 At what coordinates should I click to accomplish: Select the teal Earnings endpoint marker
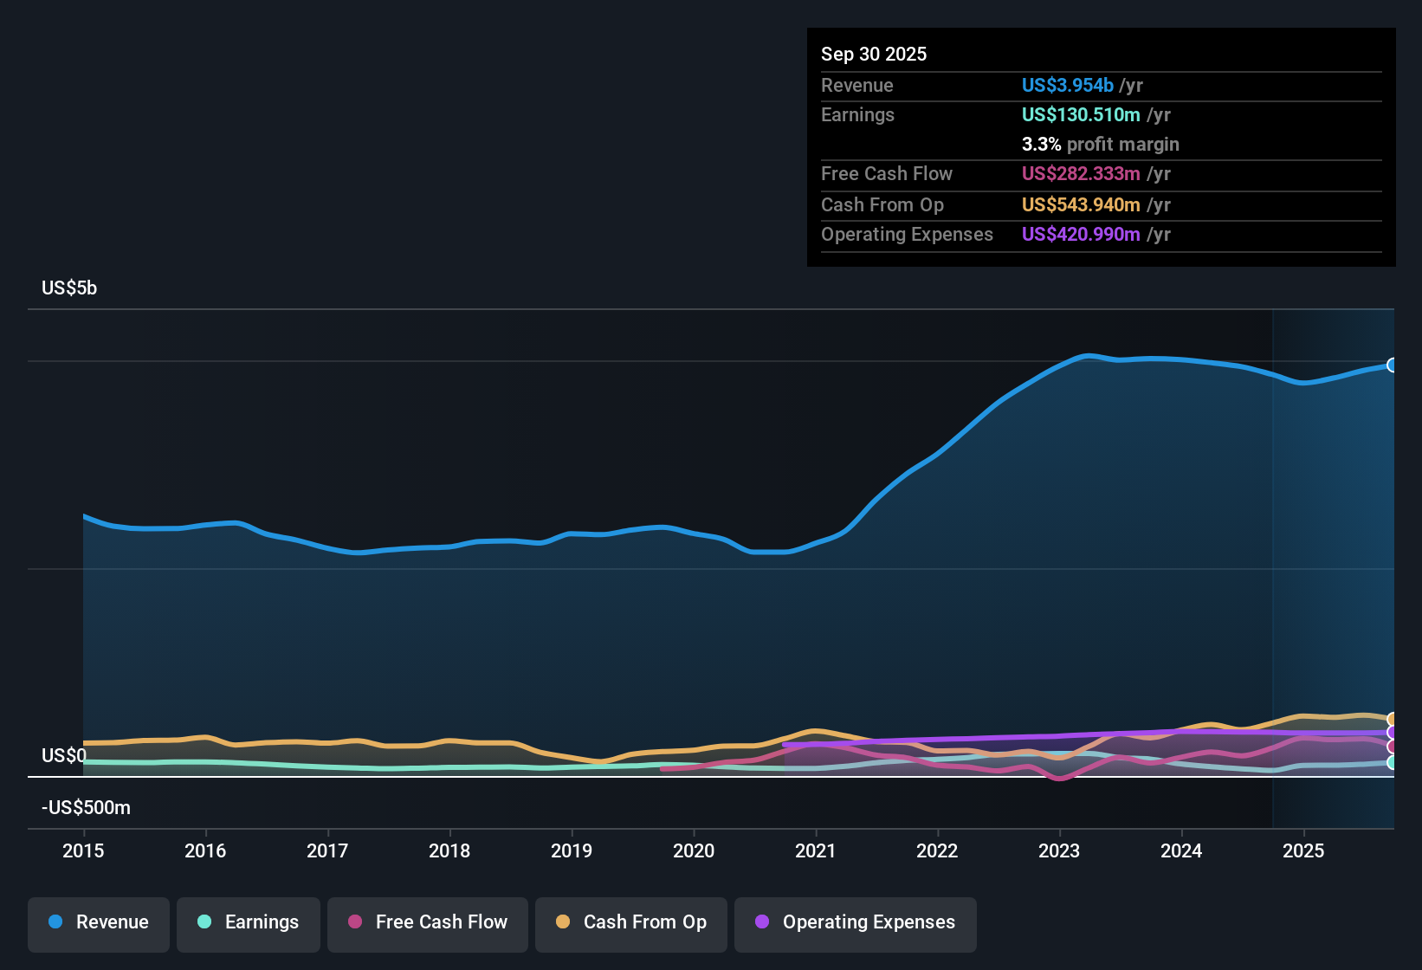point(1393,764)
